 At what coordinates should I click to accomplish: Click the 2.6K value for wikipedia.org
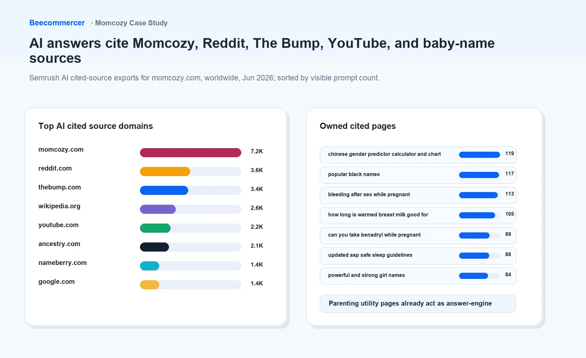pos(257,208)
